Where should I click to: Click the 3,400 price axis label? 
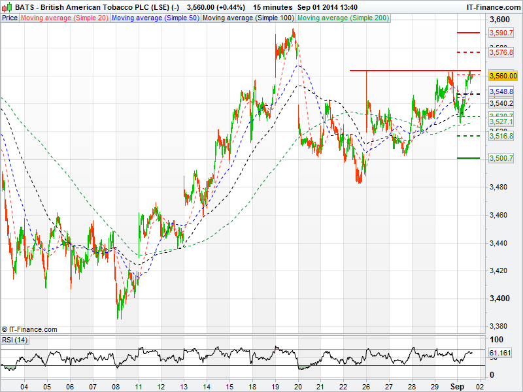pos(499,299)
